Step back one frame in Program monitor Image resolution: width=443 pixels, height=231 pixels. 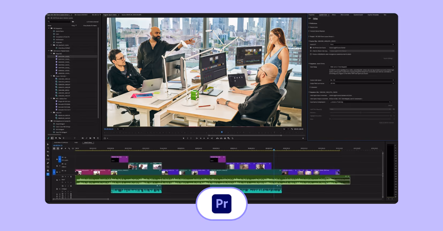tap(201, 138)
